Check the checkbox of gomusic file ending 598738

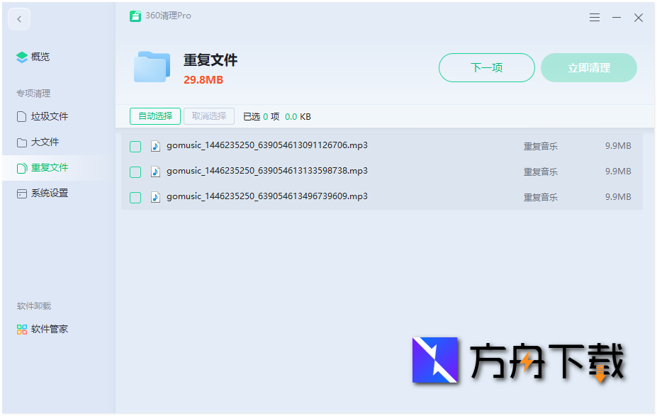point(135,172)
